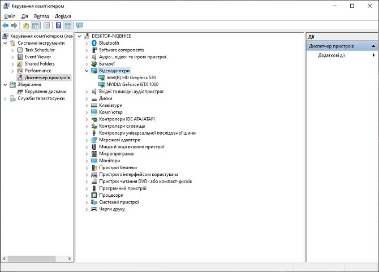Select Пристрої з інтерфейсом користувача category
The height and width of the screenshot is (272, 379).
tap(139, 174)
